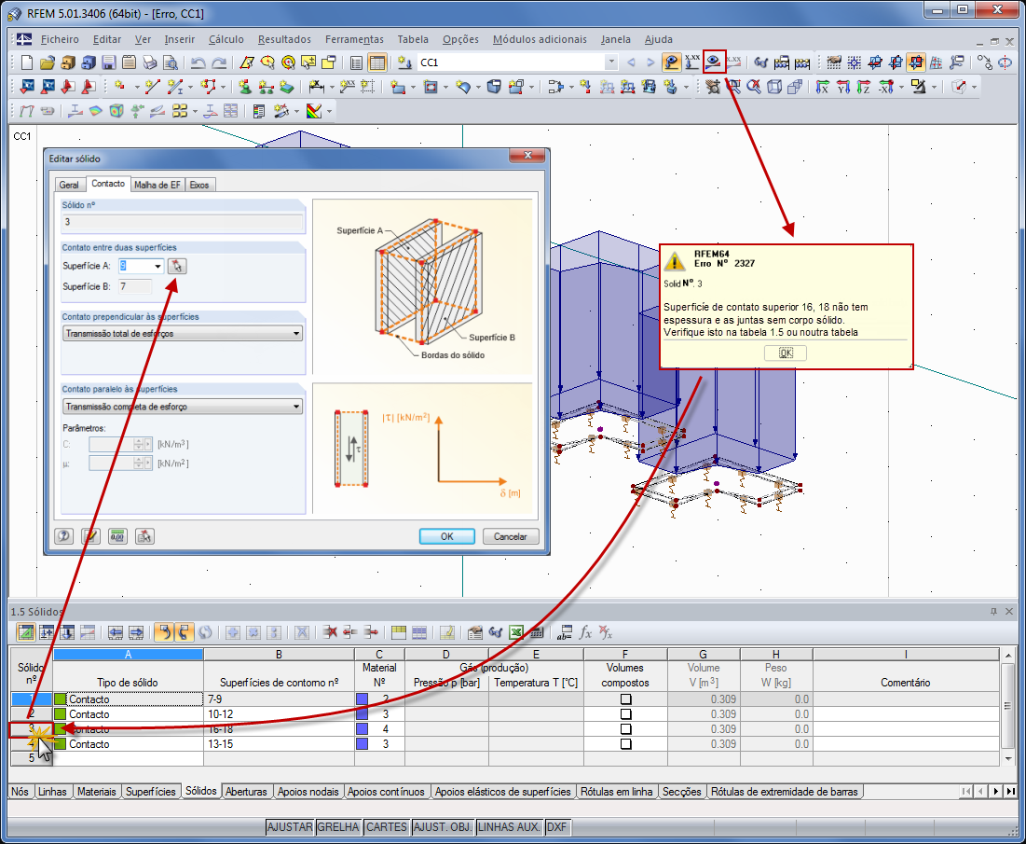Switch to the Malha de EF tab

pyautogui.click(x=157, y=185)
